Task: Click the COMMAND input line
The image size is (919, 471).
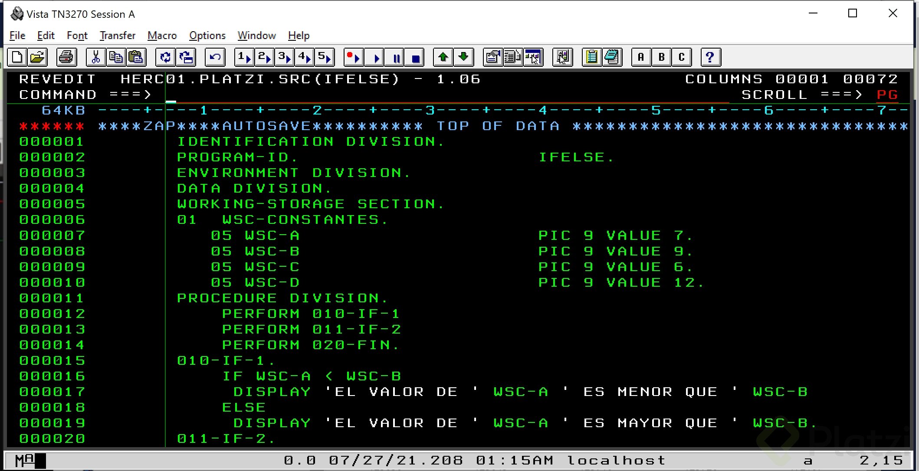Action: pyautogui.click(x=260, y=95)
